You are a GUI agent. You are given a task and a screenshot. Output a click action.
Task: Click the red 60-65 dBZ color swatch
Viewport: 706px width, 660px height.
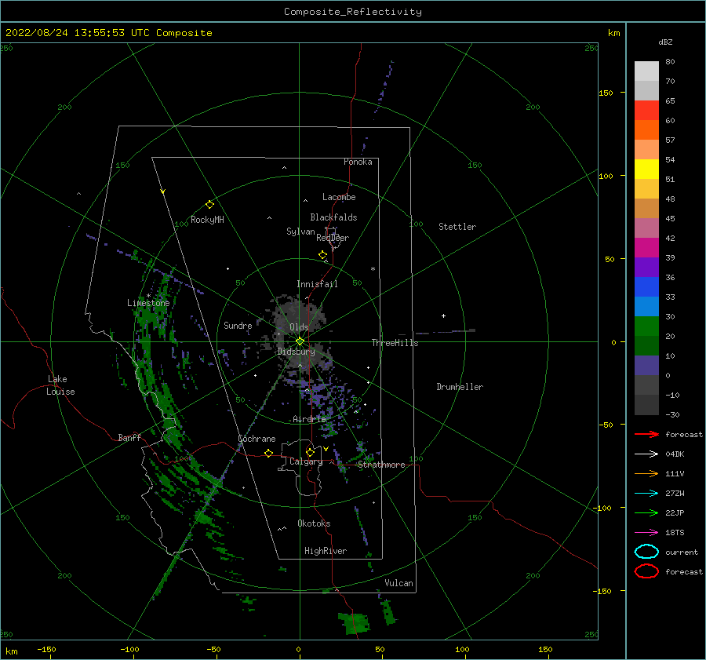646,111
